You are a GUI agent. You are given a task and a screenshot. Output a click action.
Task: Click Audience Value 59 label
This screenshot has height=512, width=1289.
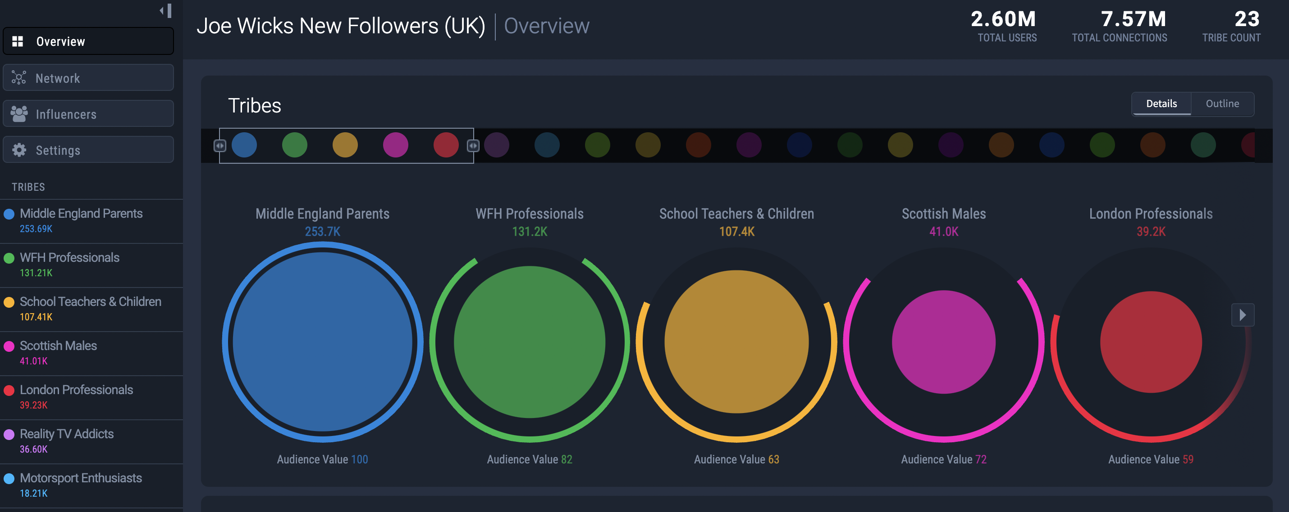(x=1151, y=459)
